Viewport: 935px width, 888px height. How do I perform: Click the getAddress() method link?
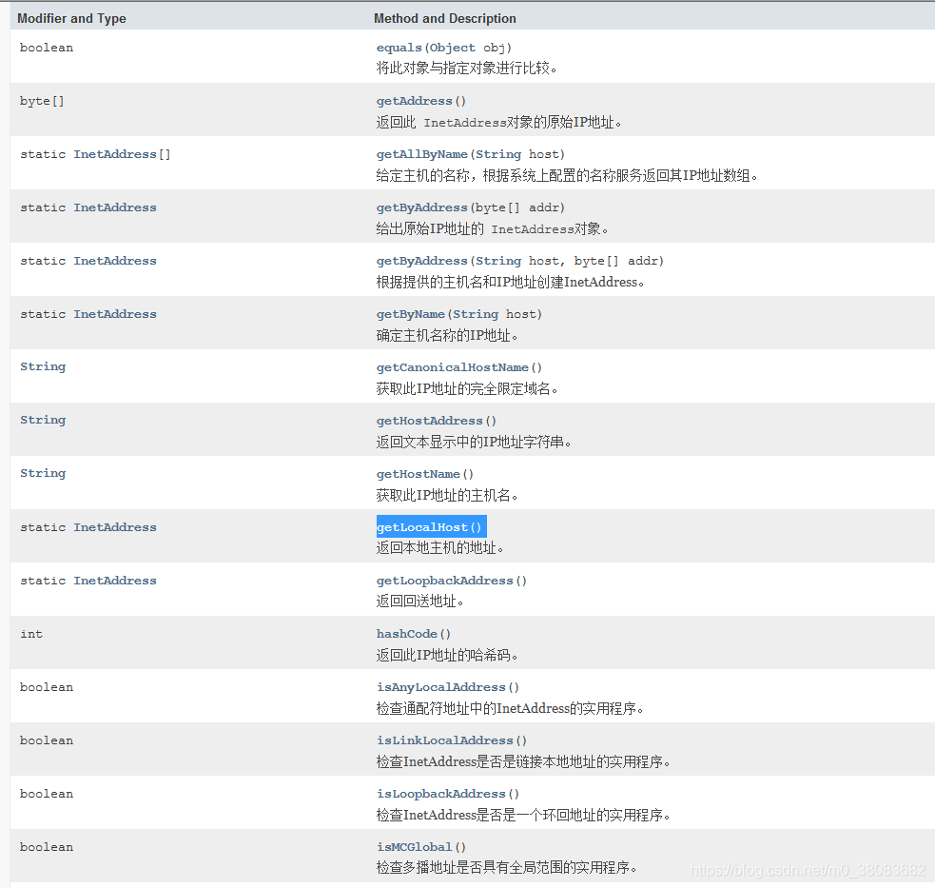415,100
